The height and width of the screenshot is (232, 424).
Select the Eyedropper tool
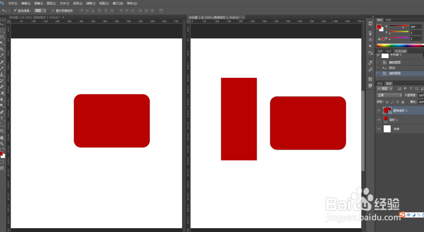point(2,55)
